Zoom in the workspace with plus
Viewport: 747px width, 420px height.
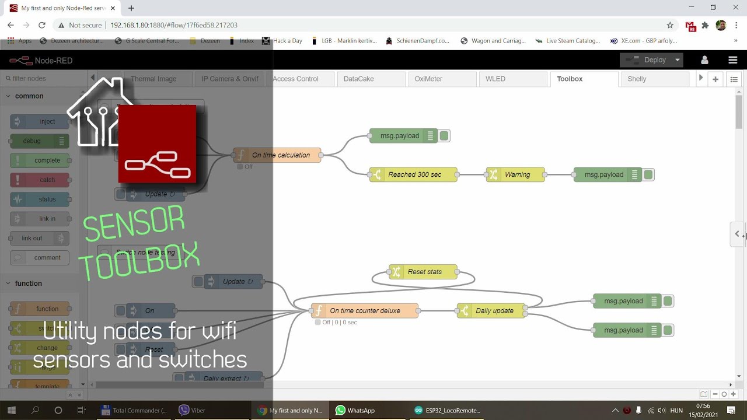734,394
